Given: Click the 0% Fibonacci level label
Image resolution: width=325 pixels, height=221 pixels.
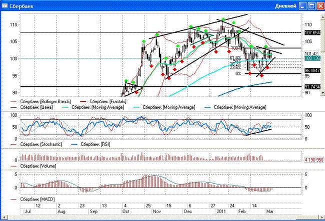Looking at the screenshot, I should pos(238,74).
